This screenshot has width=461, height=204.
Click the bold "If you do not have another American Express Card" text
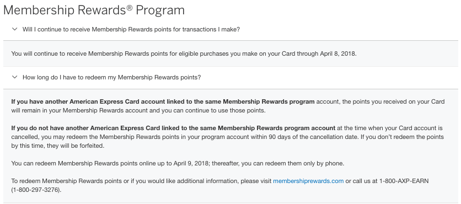click(173, 128)
